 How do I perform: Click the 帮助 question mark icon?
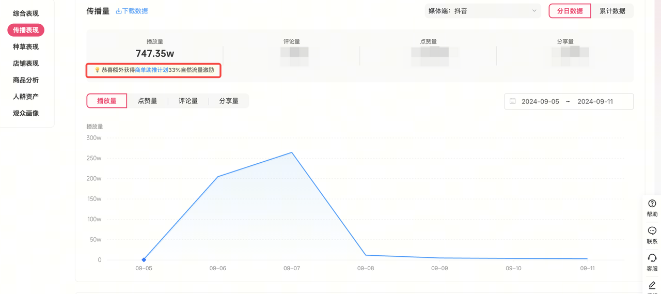(x=652, y=204)
